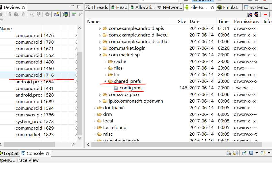Screen dimensions: 272x175
Task: Open the Network Statistics tab
Action: pyautogui.click(x=170, y=7)
